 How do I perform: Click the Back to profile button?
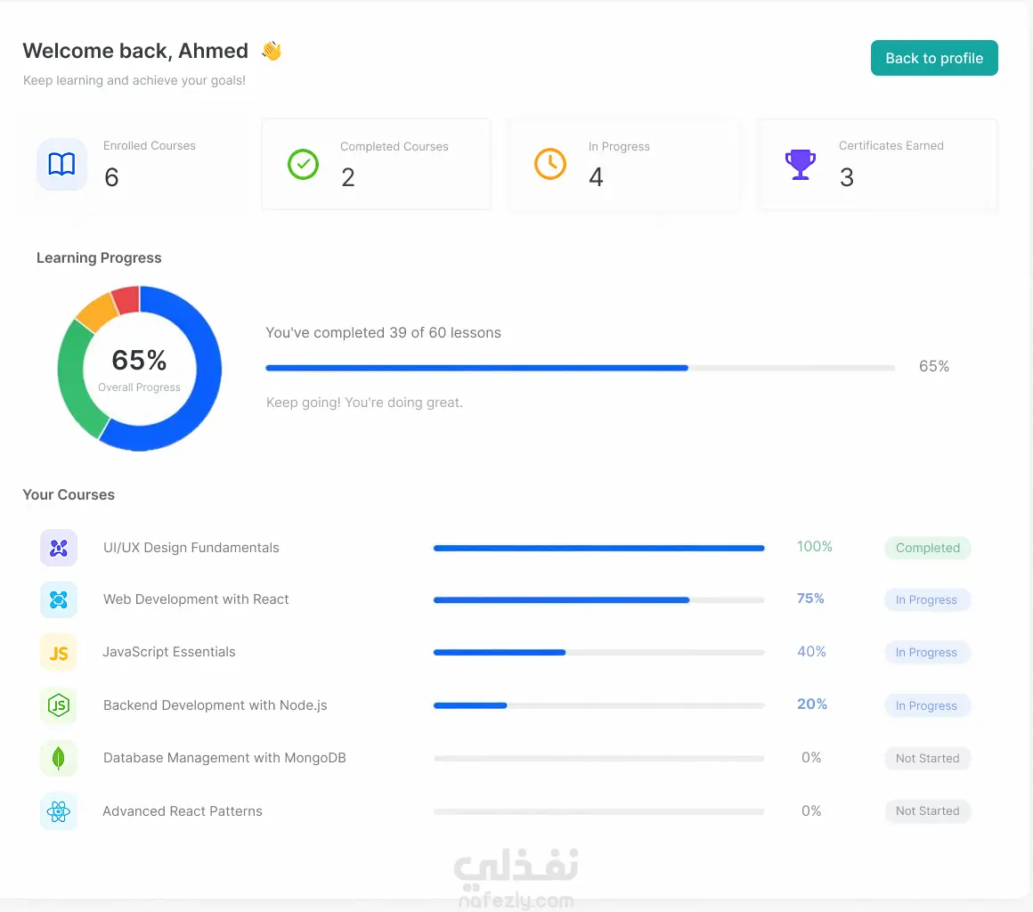pos(933,58)
